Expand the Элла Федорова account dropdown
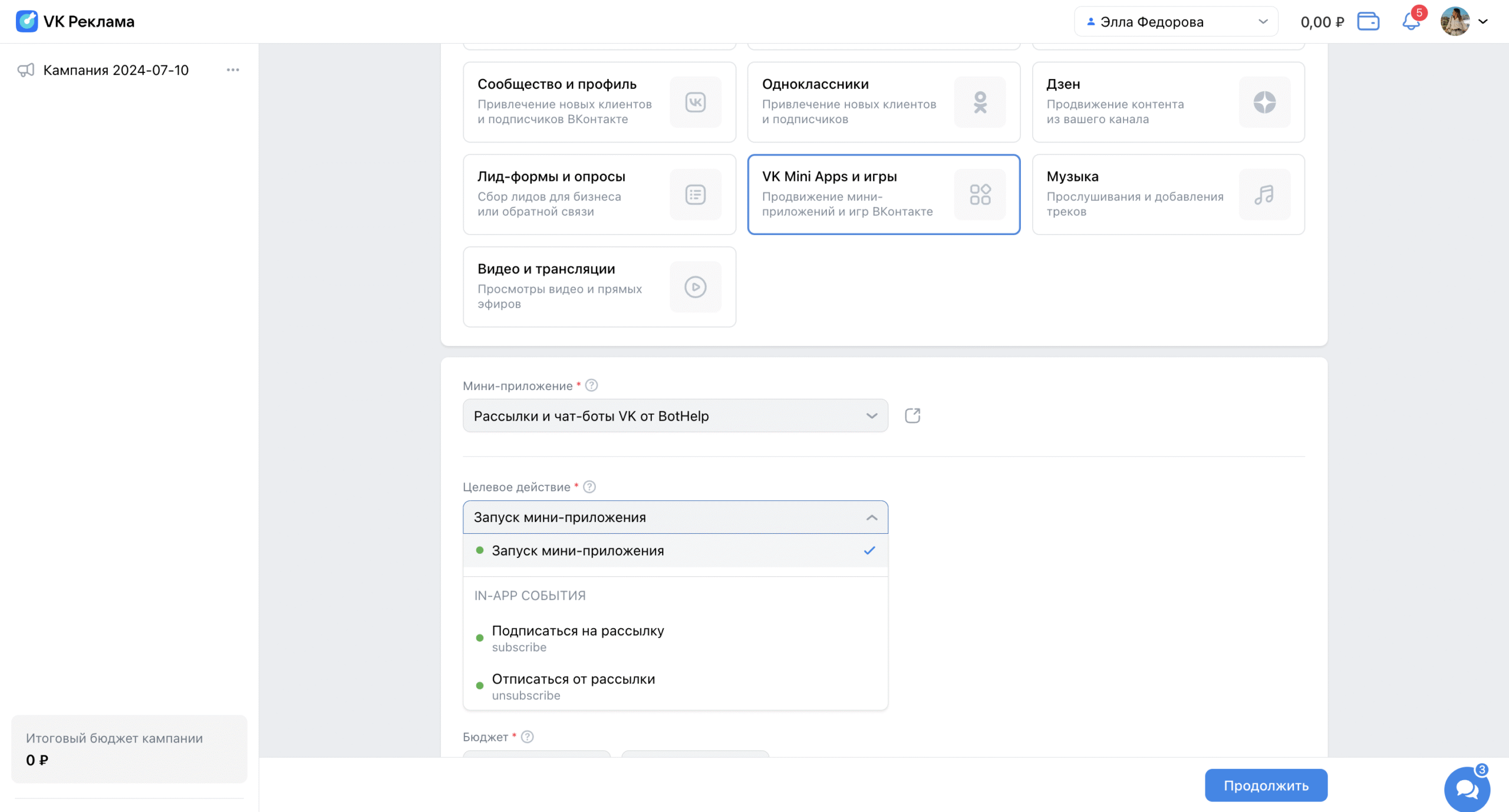Image resolution: width=1509 pixels, height=812 pixels. click(1175, 22)
